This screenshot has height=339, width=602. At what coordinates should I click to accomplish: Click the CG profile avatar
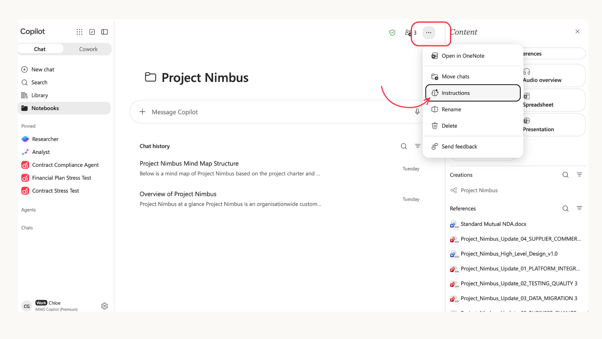(27, 306)
